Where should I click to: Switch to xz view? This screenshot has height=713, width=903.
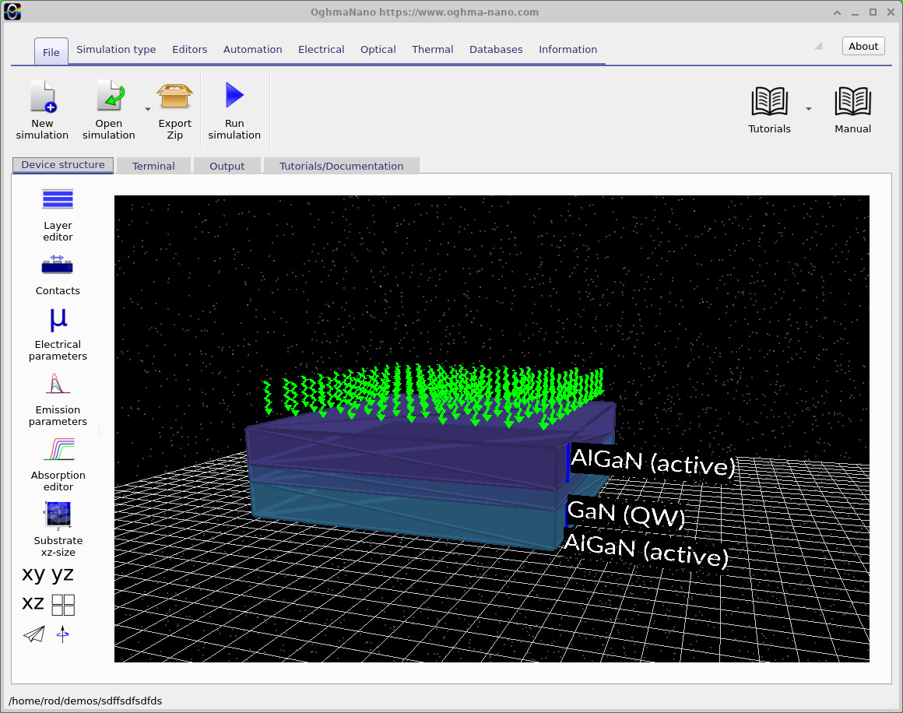tap(33, 603)
